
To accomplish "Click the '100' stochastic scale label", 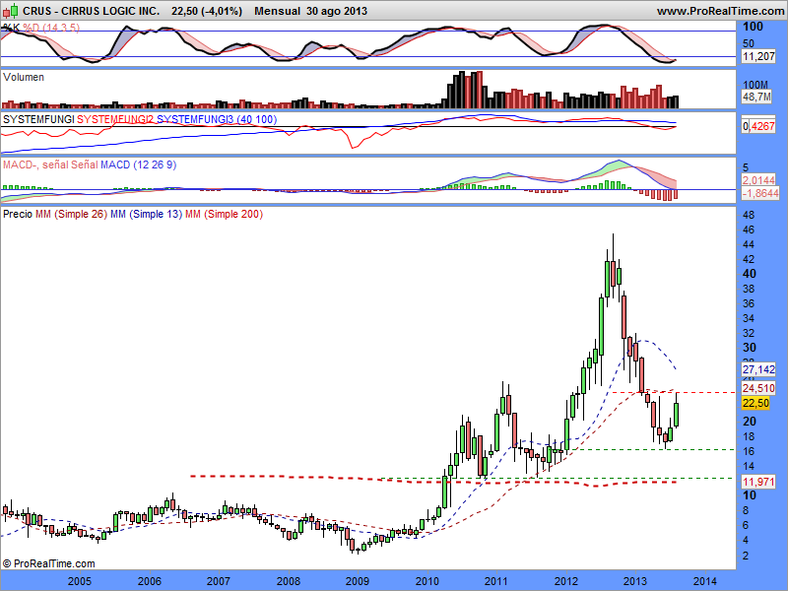I will [x=753, y=27].
